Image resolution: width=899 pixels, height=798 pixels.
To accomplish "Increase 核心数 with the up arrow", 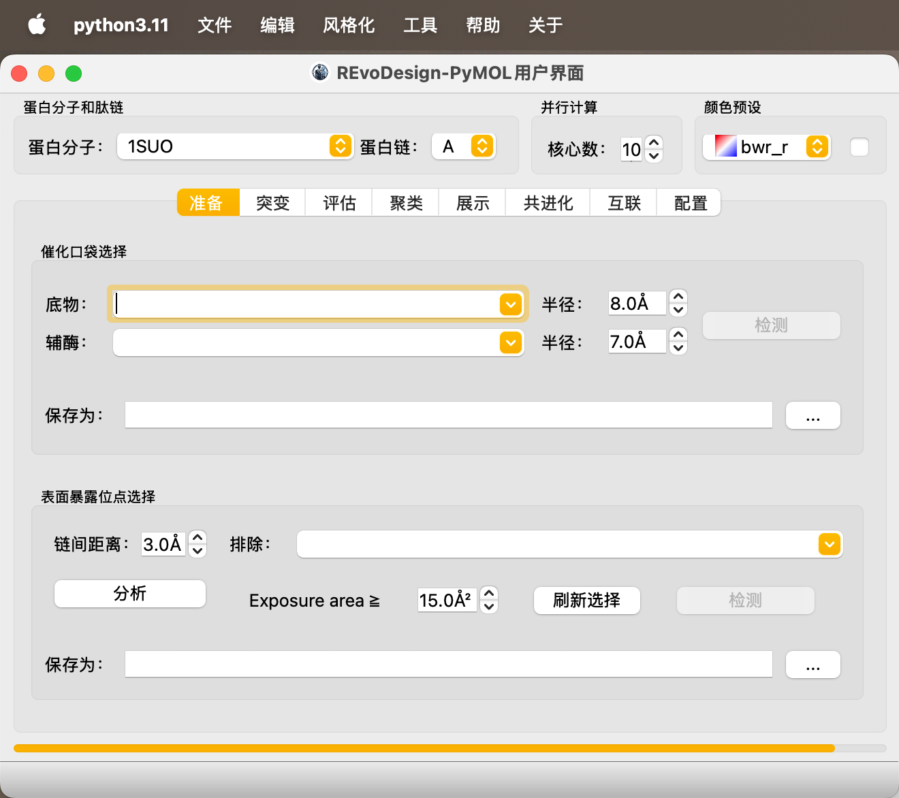I will 654,142.
